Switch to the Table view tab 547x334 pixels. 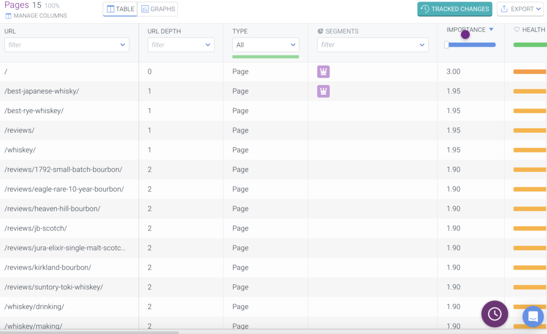tap(120, 9)
